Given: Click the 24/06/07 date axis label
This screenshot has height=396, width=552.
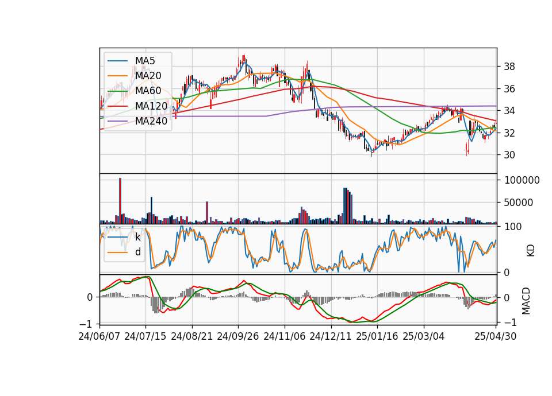Looking at the screenshot, I should click(99, 336).
